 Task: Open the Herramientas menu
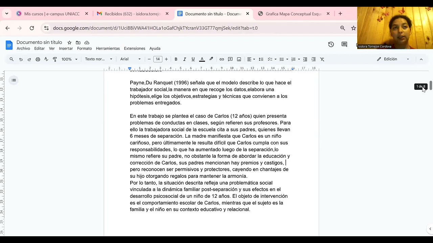click(108, 49)
